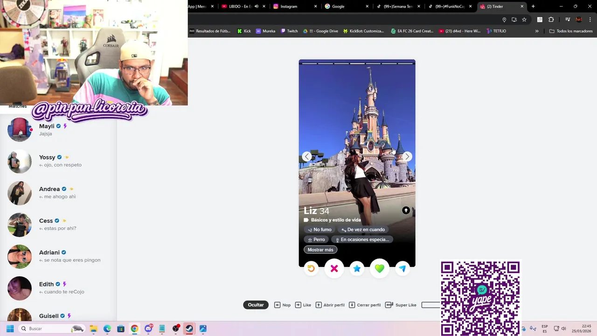Open Yossy's conversation 'ojo, con respeto'
This screenshot has height=336, width=597.
tap(58, 161)
